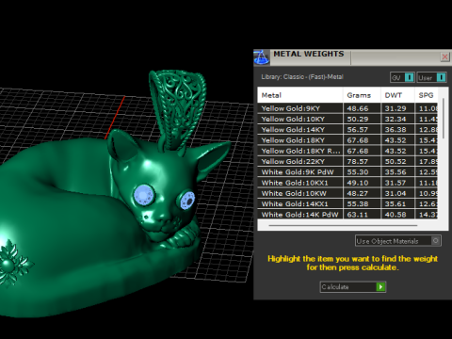Select the Yellow Gold:18KY R... row

click(347, 151)
